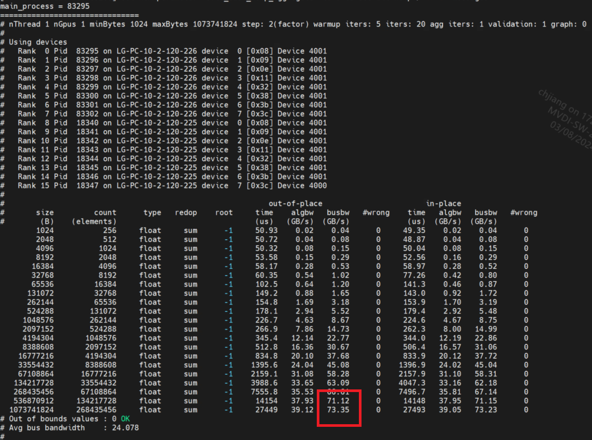The width and height of the screenshot is (592, 440).
Task: Click the 'type' column header
Action: [152, 212]
